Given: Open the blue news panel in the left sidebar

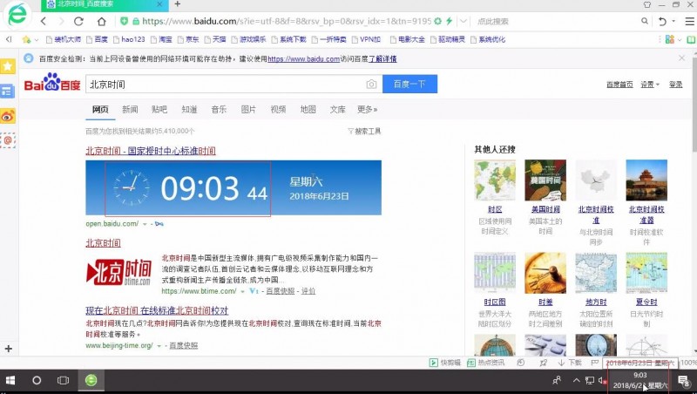Looking at the screenshot, I should (x=8, y=92).
